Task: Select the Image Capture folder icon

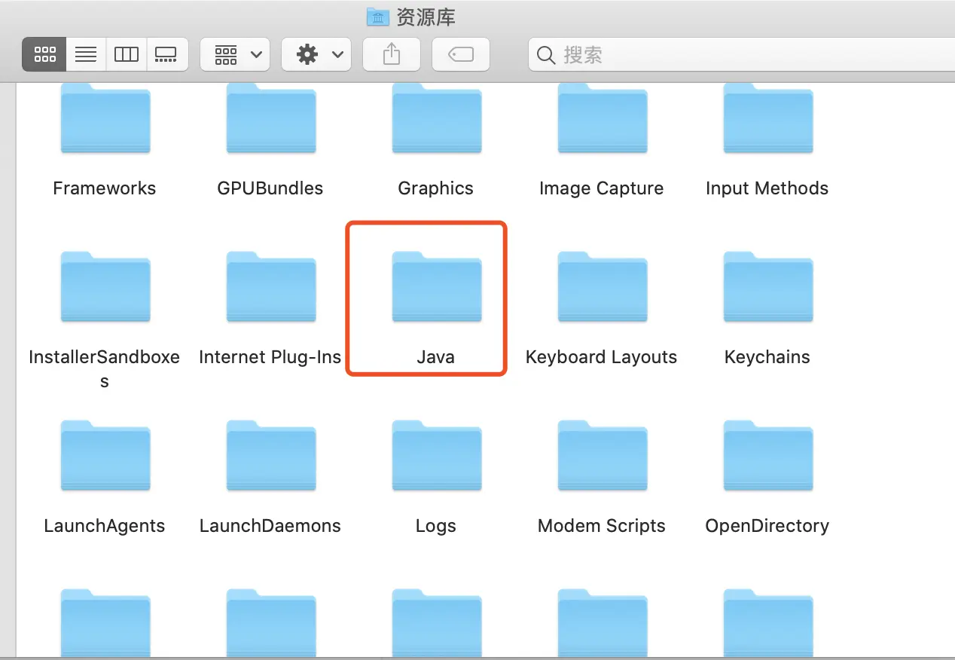Action: (603, 118)
